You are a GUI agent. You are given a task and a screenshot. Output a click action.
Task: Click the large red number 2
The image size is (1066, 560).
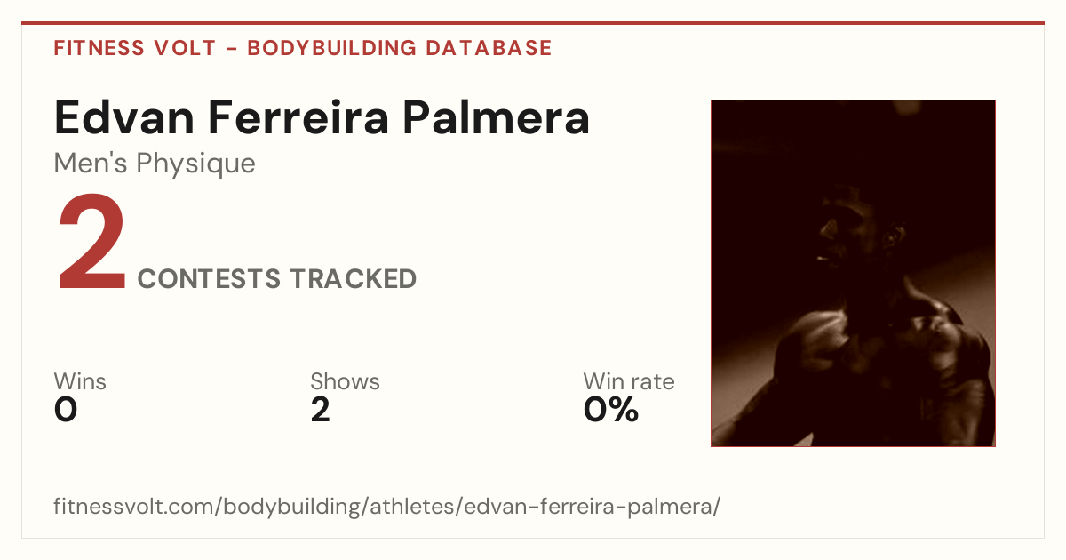pyautogui.click(x=92, y=244)
